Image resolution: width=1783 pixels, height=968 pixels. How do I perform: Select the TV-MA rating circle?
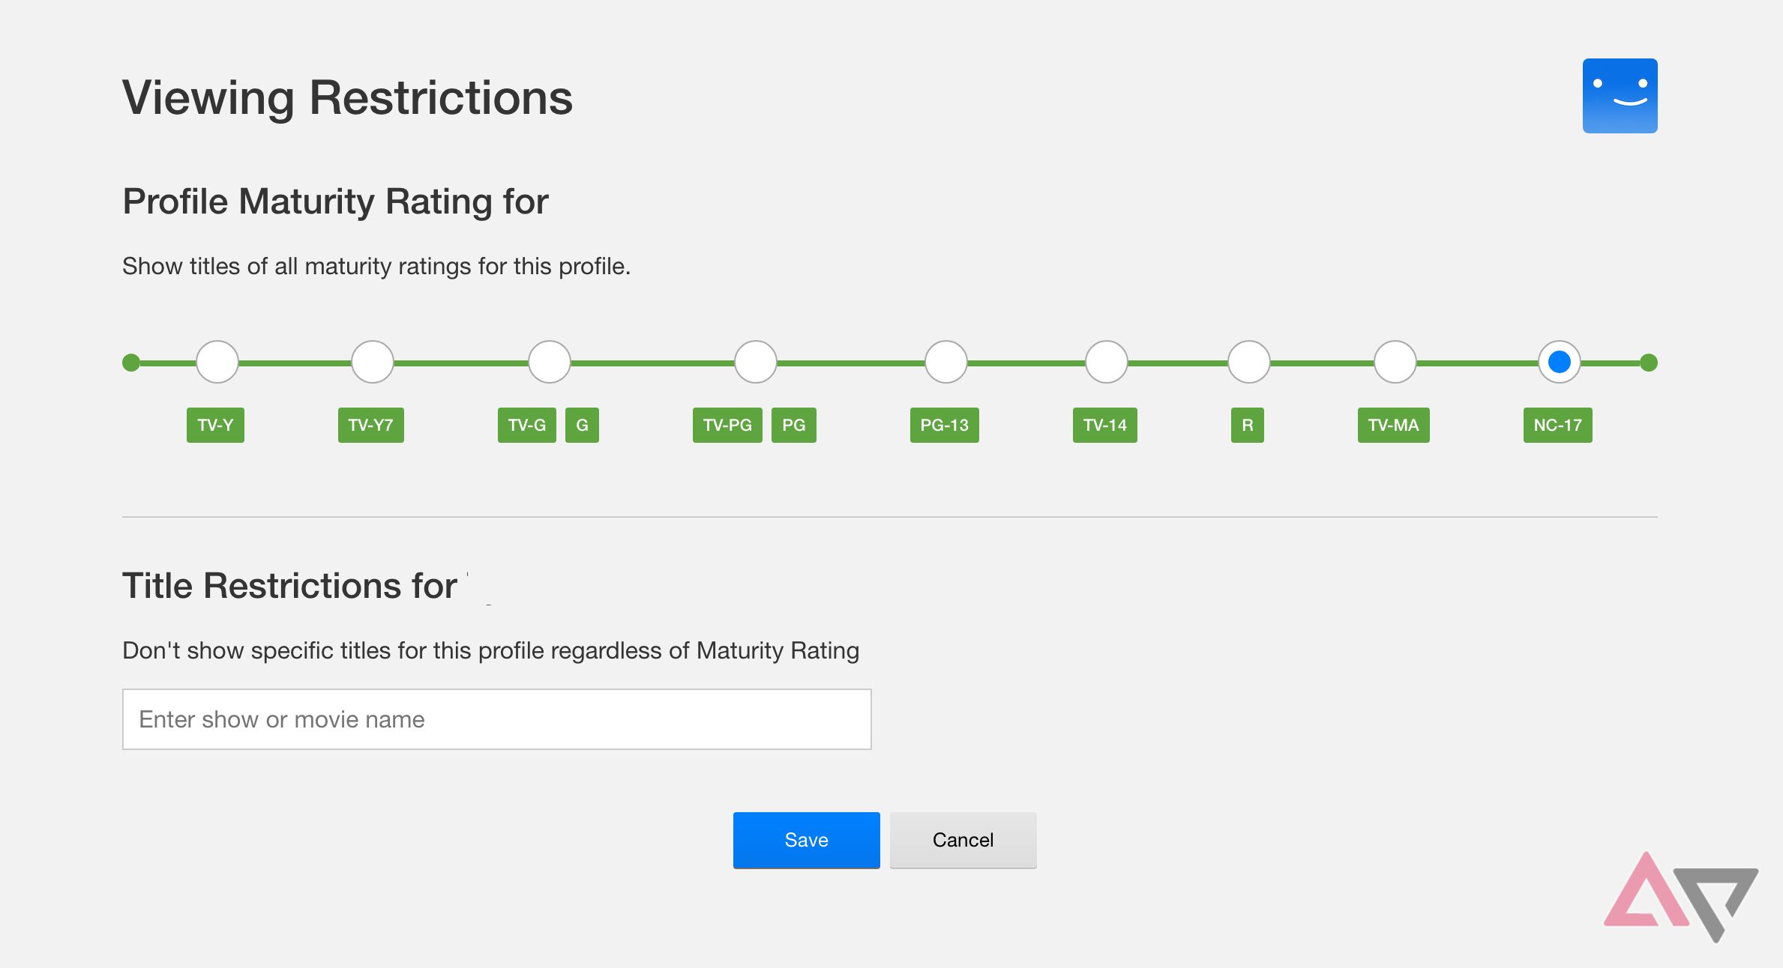(x=1395, y=361)
